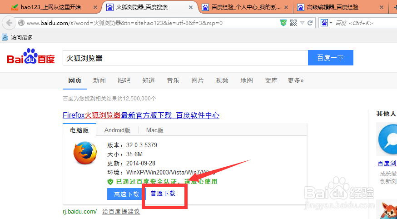Switch to the Android版 tab
Image resolution: width=397 pixels, height=219 pixels.
point(117,130)
